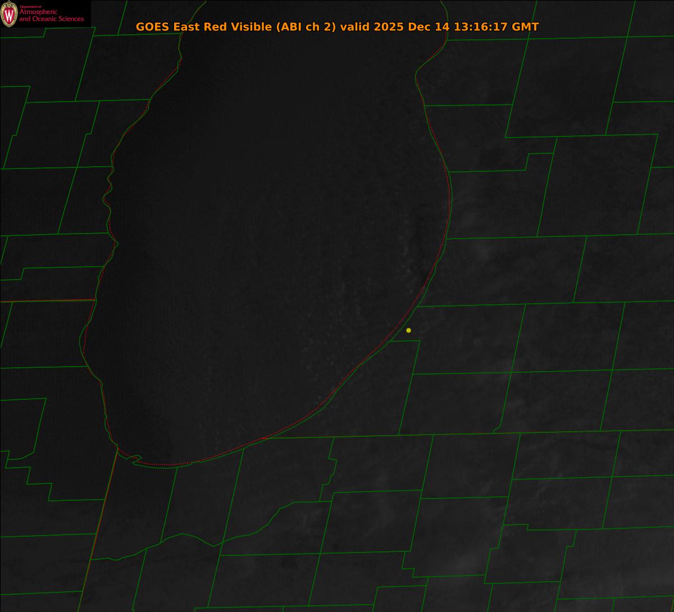
Task: Click the "13:16:17" timestamp
Action: [x=480, y=27]
